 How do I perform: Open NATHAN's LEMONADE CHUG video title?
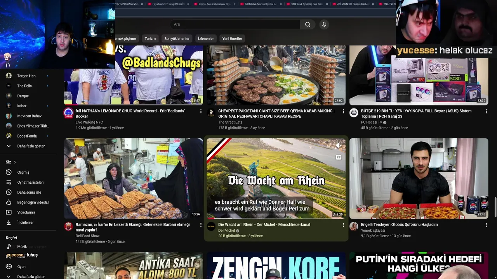[x=130, y=114]
